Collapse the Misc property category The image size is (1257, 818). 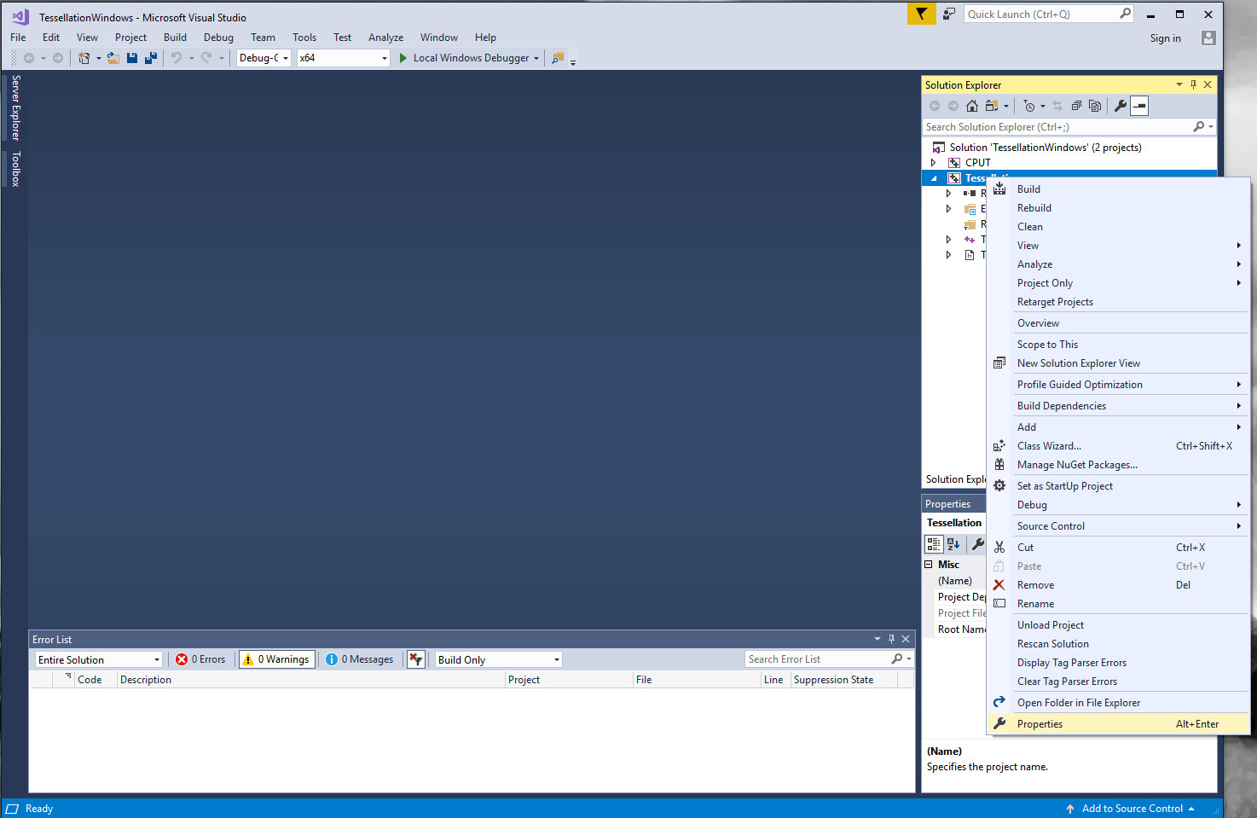pyautogui.click(x=929, y=565)
